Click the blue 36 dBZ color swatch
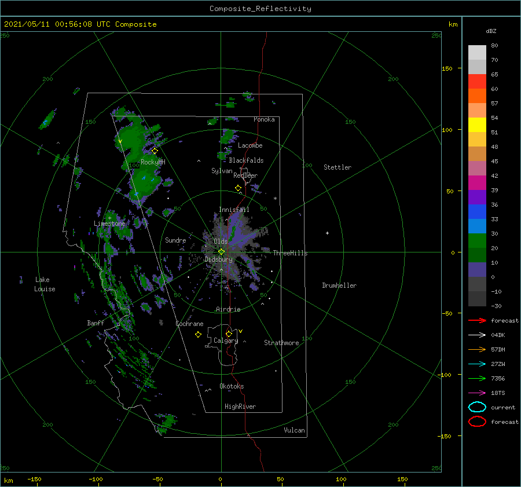Viewport: 521px width, 487px height. [477, 212]
